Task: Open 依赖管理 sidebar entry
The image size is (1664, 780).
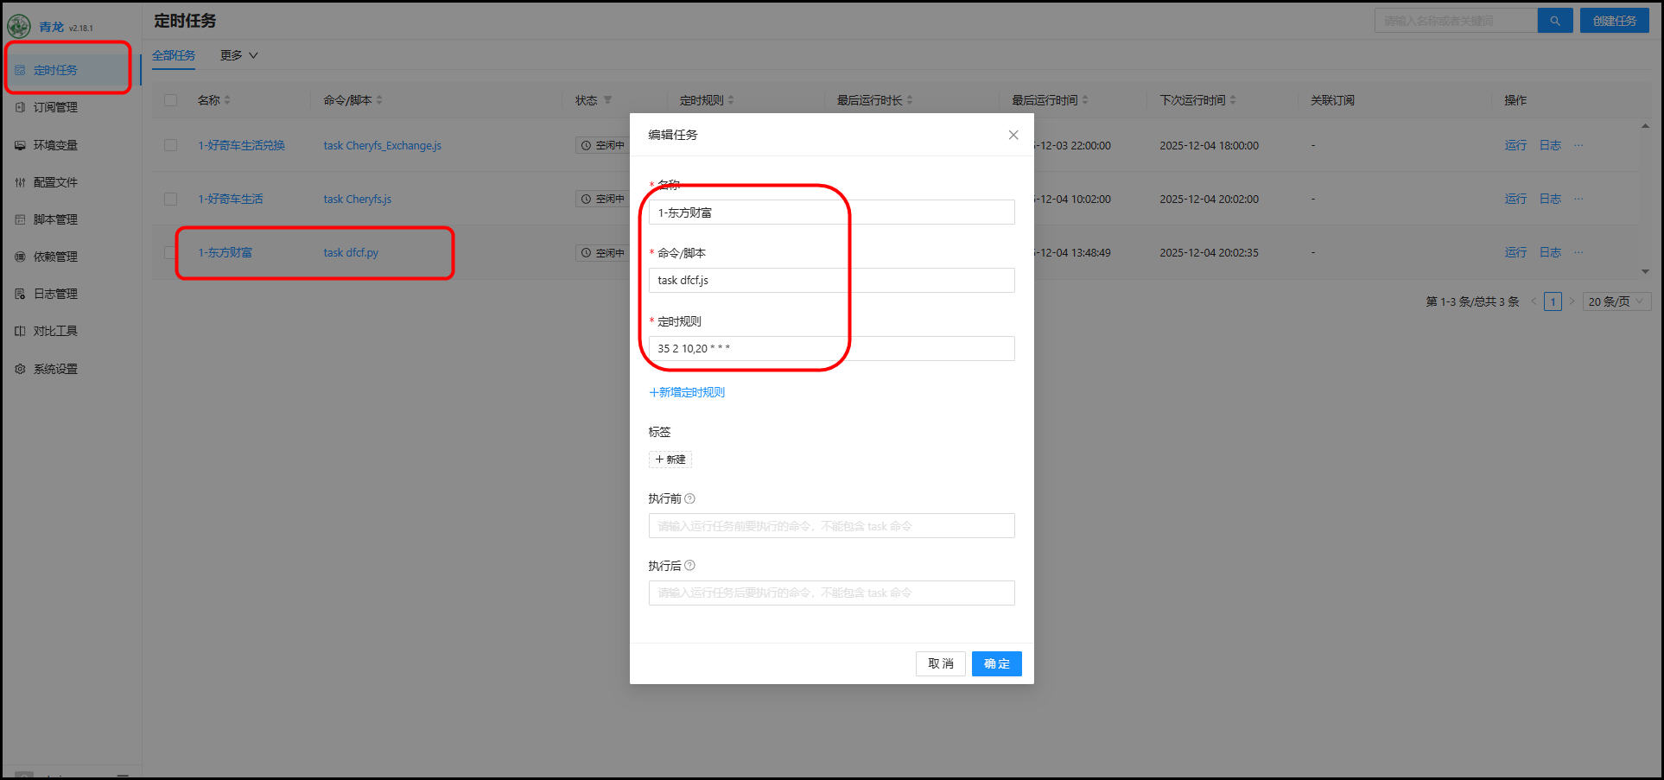Action: pos(55,257)
